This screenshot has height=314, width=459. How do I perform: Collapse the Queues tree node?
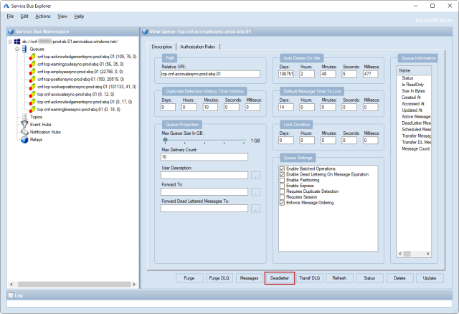tap(17, 49)
